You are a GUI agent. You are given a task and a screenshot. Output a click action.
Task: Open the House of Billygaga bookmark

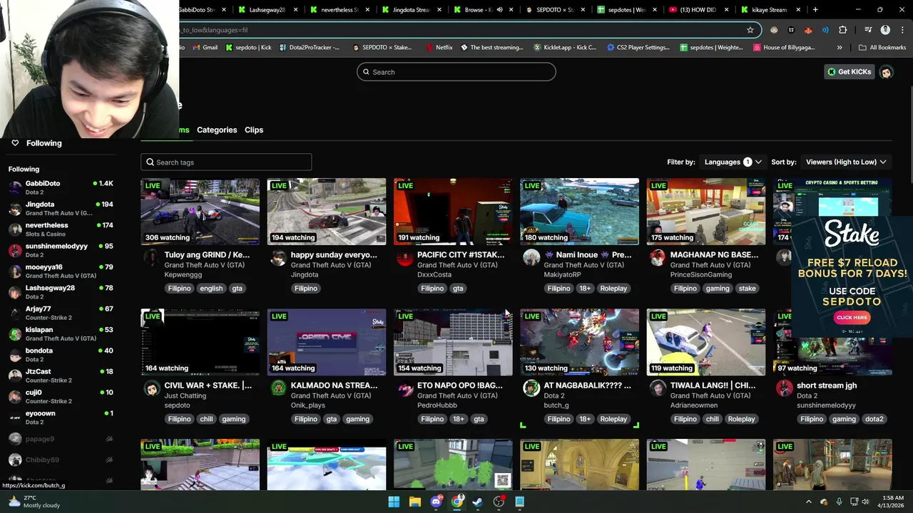(784, 48)
